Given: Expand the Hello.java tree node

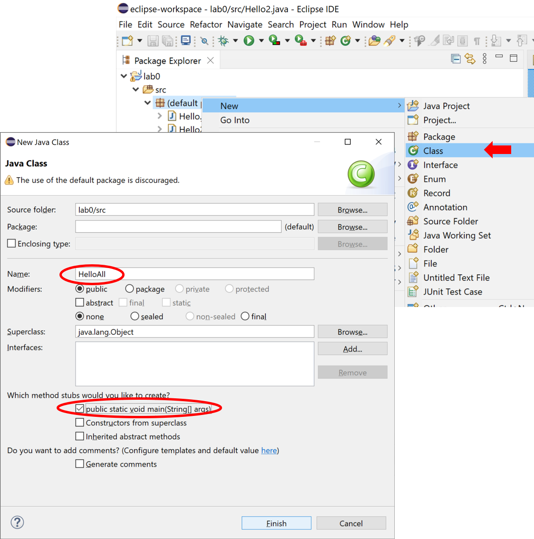Looking at the screenshot, I should tap(160, 116).
